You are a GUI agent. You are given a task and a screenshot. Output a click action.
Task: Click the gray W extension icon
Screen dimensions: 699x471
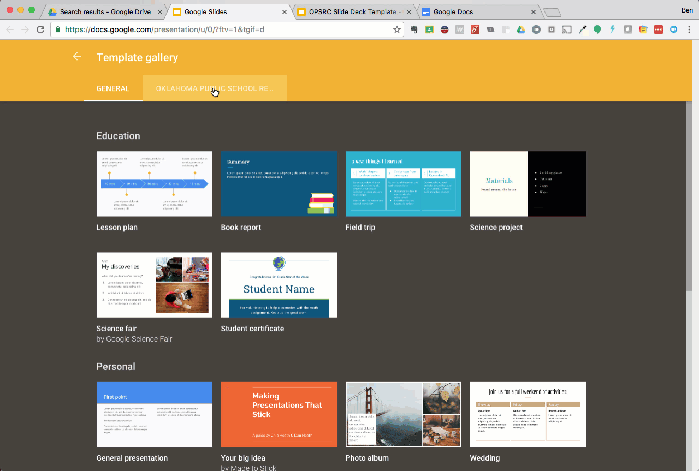click(460, 29)
